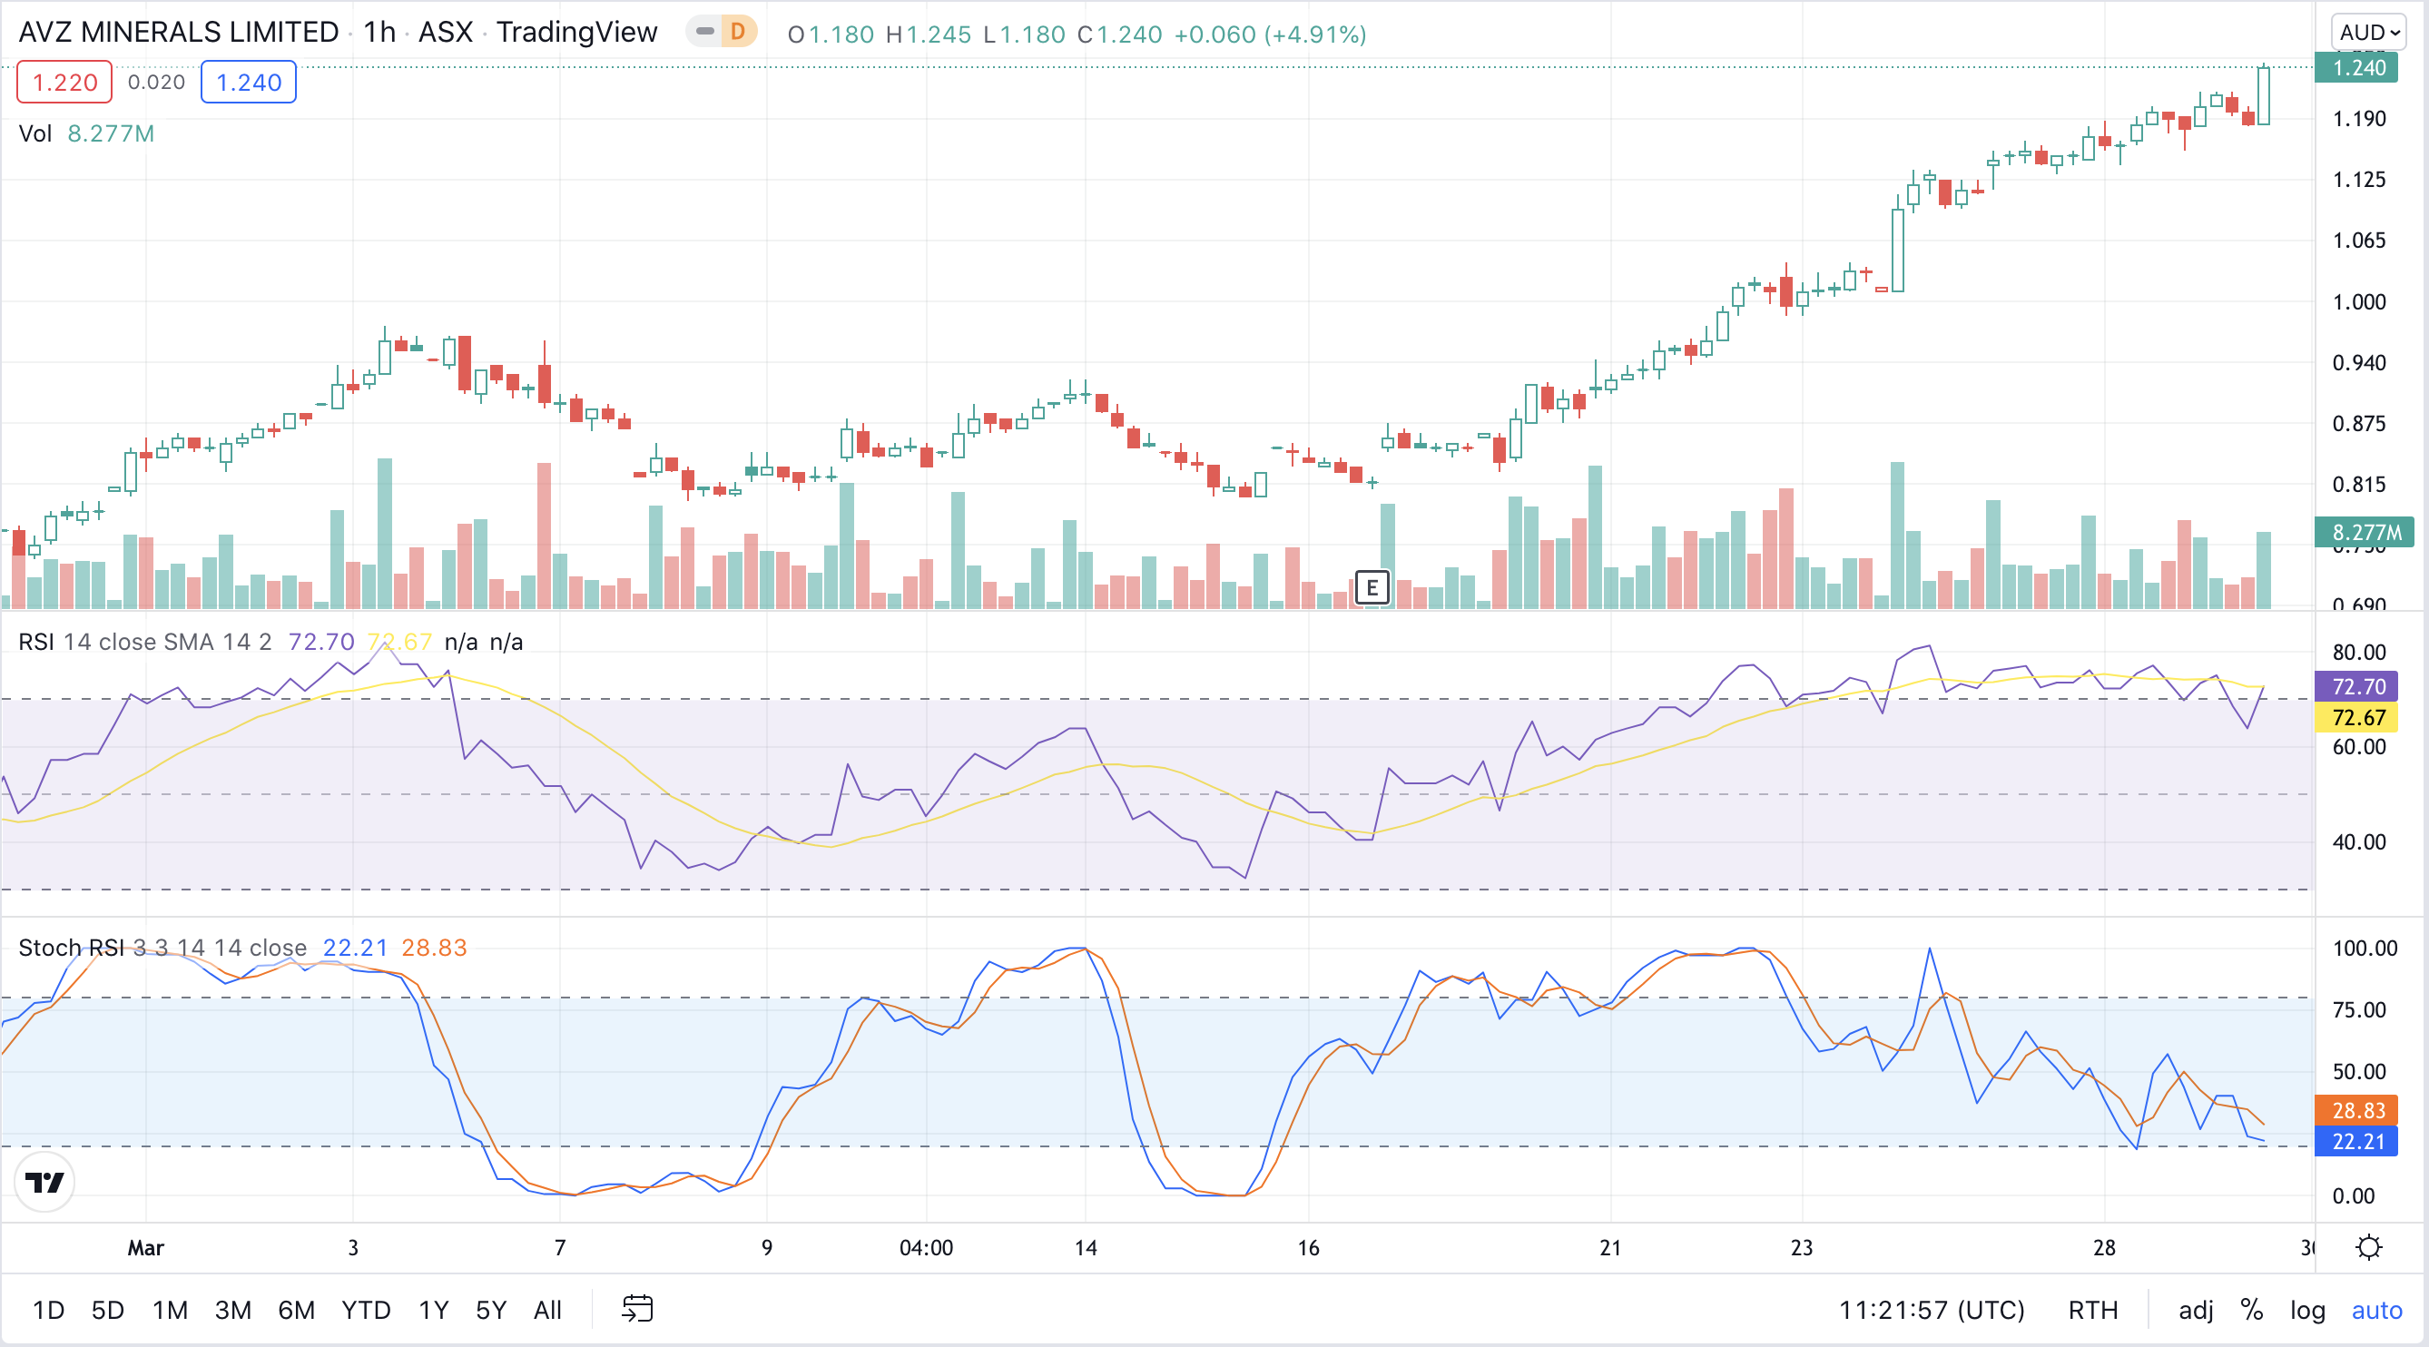Click the +0.060 (+4.91%) change value
The image size is (2429, 1347).
[x=1270, y=34]
